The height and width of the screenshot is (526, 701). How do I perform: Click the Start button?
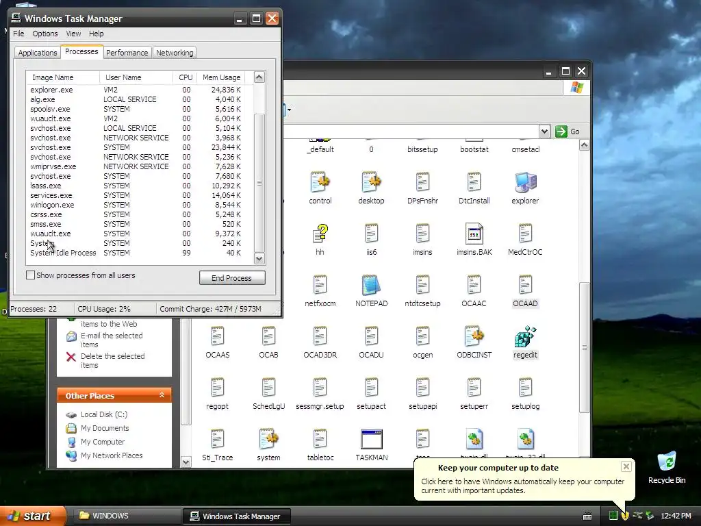(x=31, y=516)
